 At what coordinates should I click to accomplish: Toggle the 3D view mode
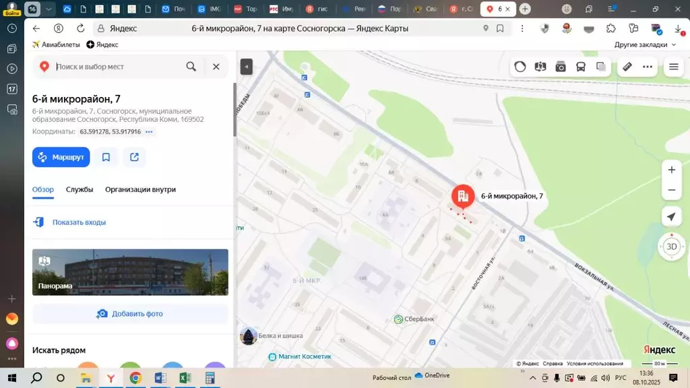pos(670,247)
